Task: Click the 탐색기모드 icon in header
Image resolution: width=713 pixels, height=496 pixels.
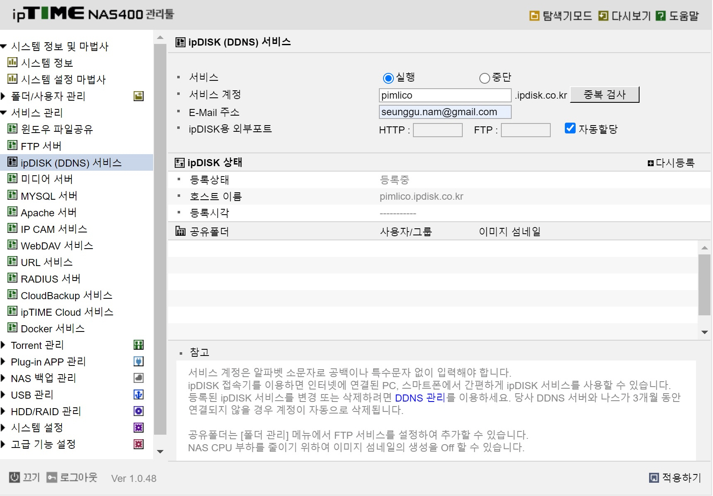Action: (x=534, y=16)
